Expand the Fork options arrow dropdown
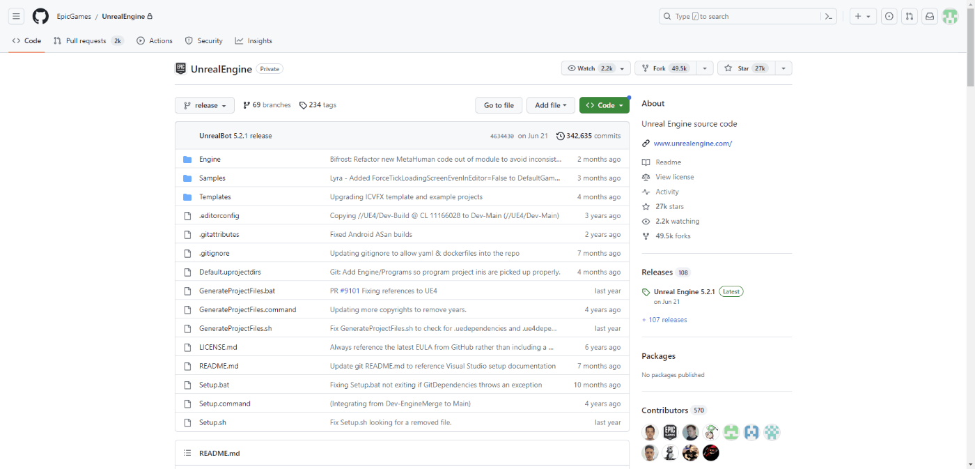Image resolution: width=975 pixels, height=469 pixels. 705,68
